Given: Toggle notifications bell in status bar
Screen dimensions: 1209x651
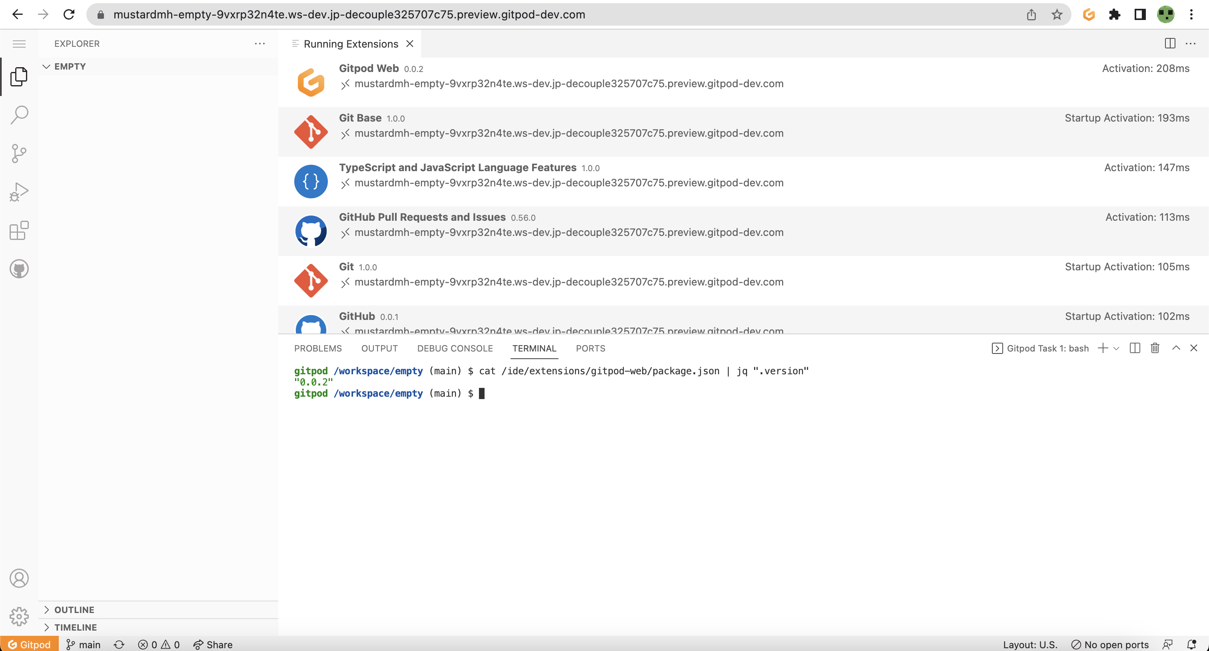Looking at the screenshot, I should [x=1192, y=645].
